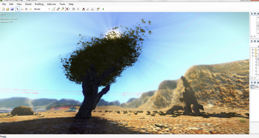Click the Open map folder icon
The height and width of the screenshot is (138, 259).
[x=8, y=9]
